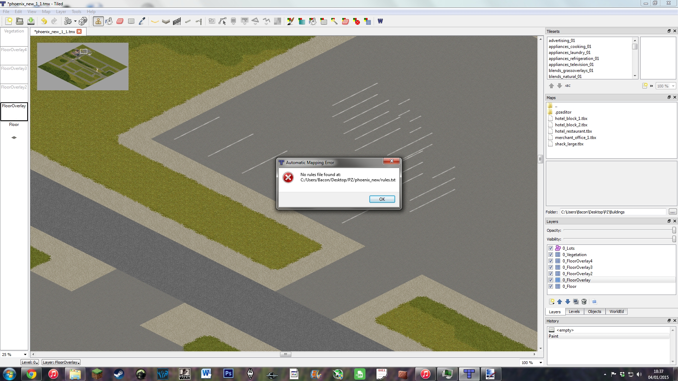Image resolution: width=678 pixels, height=381 pixels.
Task: Adjust the layer Opacity slider
Action: (x=674, y=230)
